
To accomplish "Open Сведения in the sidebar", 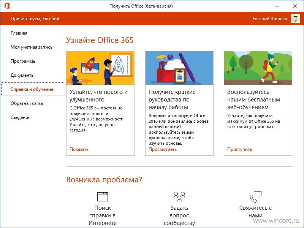I will [x=21, y=117].
